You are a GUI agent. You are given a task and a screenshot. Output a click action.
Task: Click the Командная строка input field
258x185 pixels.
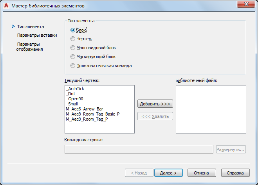(139, 149)
